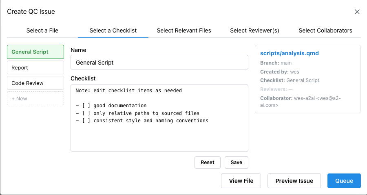Click into the checklist Name field
Image resolution: width=367 pixels, height=195 pixels.
(x=159, y=63)
